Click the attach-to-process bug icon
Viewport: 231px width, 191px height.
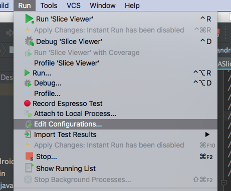[x=28, y=113]
